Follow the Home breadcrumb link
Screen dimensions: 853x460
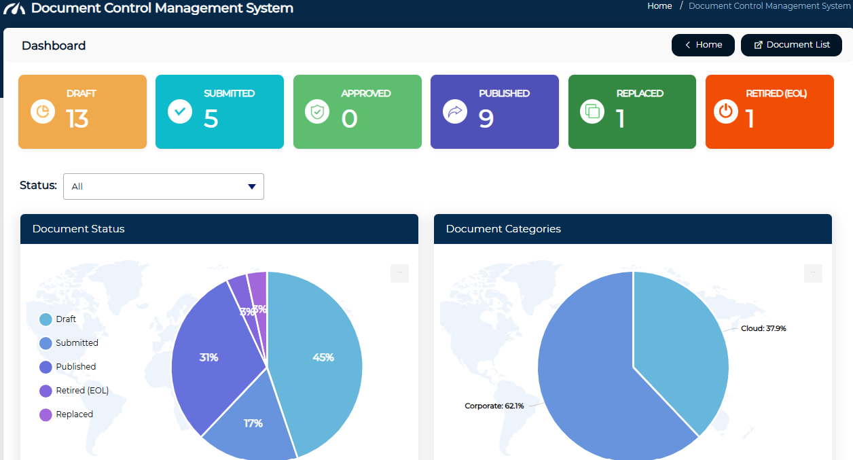[659, 6]
